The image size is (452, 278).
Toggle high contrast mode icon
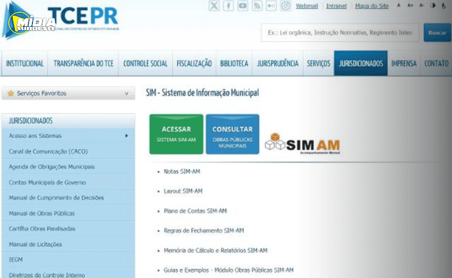[x=432, y=5]
